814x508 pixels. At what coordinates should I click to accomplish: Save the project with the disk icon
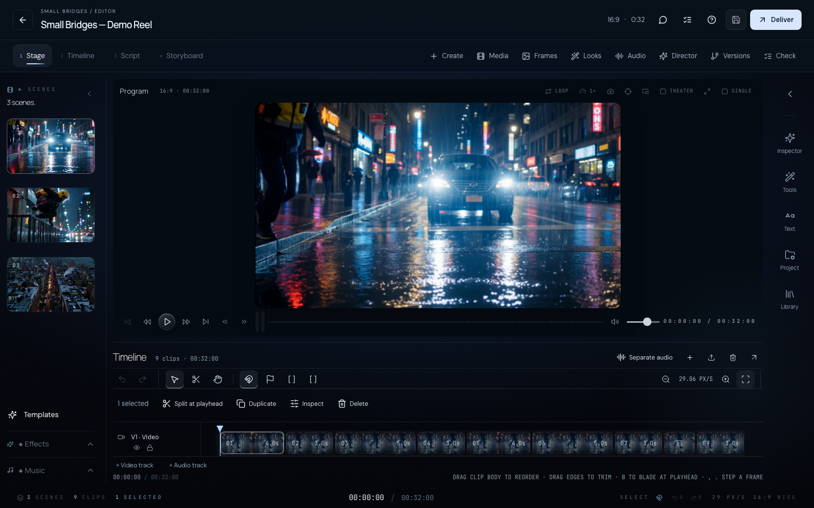(x=736, y=20)
